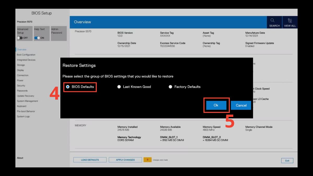Select Storage from the sidebar
This screenshot has height=176, width=313.
(x=21, y=65)
